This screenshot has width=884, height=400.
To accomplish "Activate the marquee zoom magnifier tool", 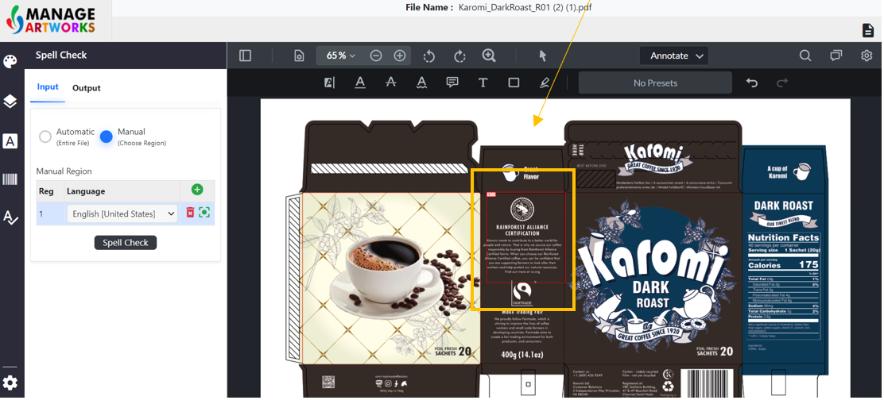I will click(489, 56).
